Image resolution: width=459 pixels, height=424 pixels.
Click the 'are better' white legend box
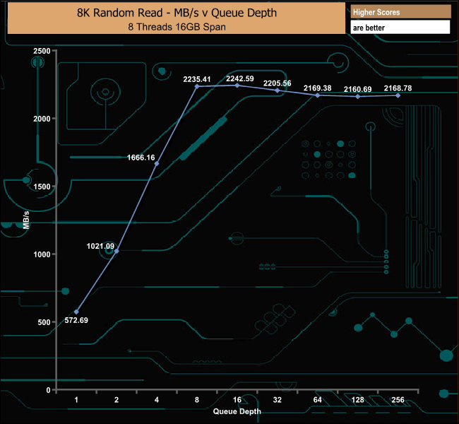400,28
